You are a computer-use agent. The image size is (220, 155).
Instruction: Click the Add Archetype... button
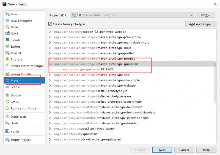201,24
